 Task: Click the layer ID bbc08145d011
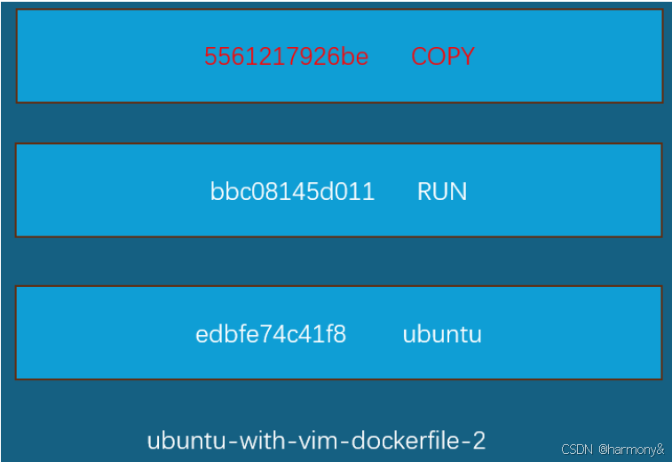point(292,191)
